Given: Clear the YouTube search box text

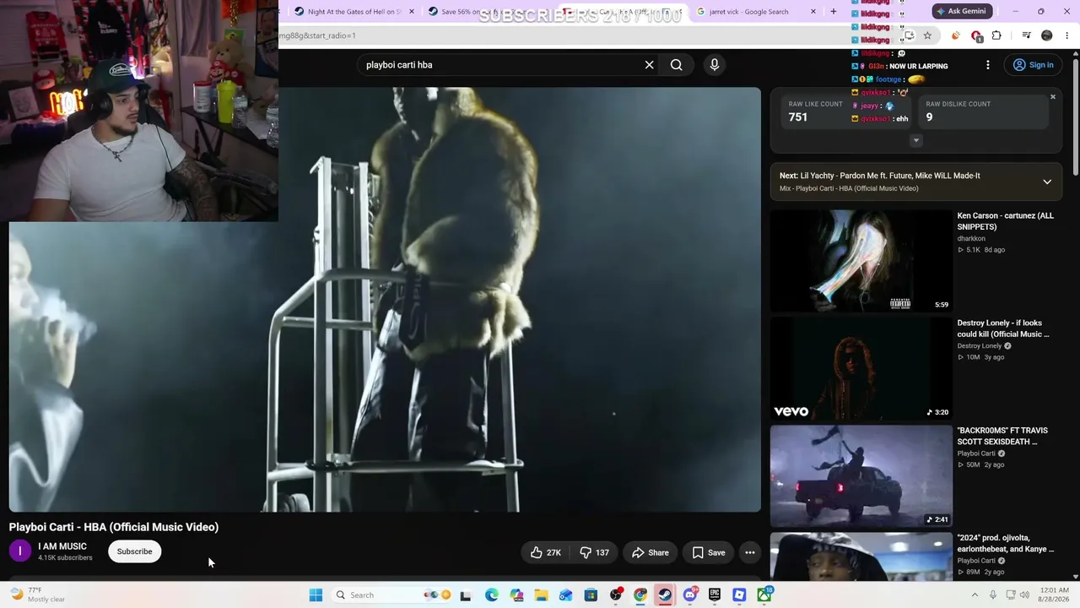Looking at the screenshot, I should point(649,65).
